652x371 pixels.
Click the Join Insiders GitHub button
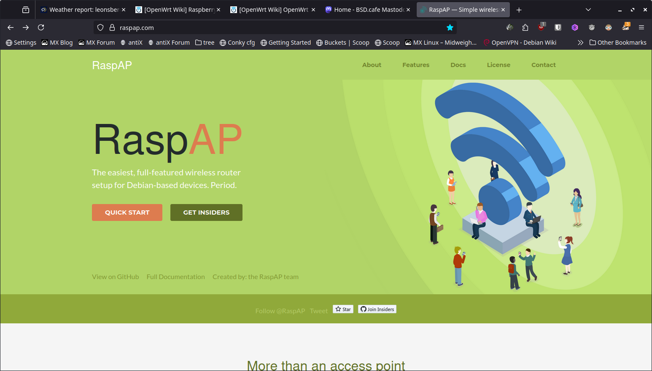[377, 309]
